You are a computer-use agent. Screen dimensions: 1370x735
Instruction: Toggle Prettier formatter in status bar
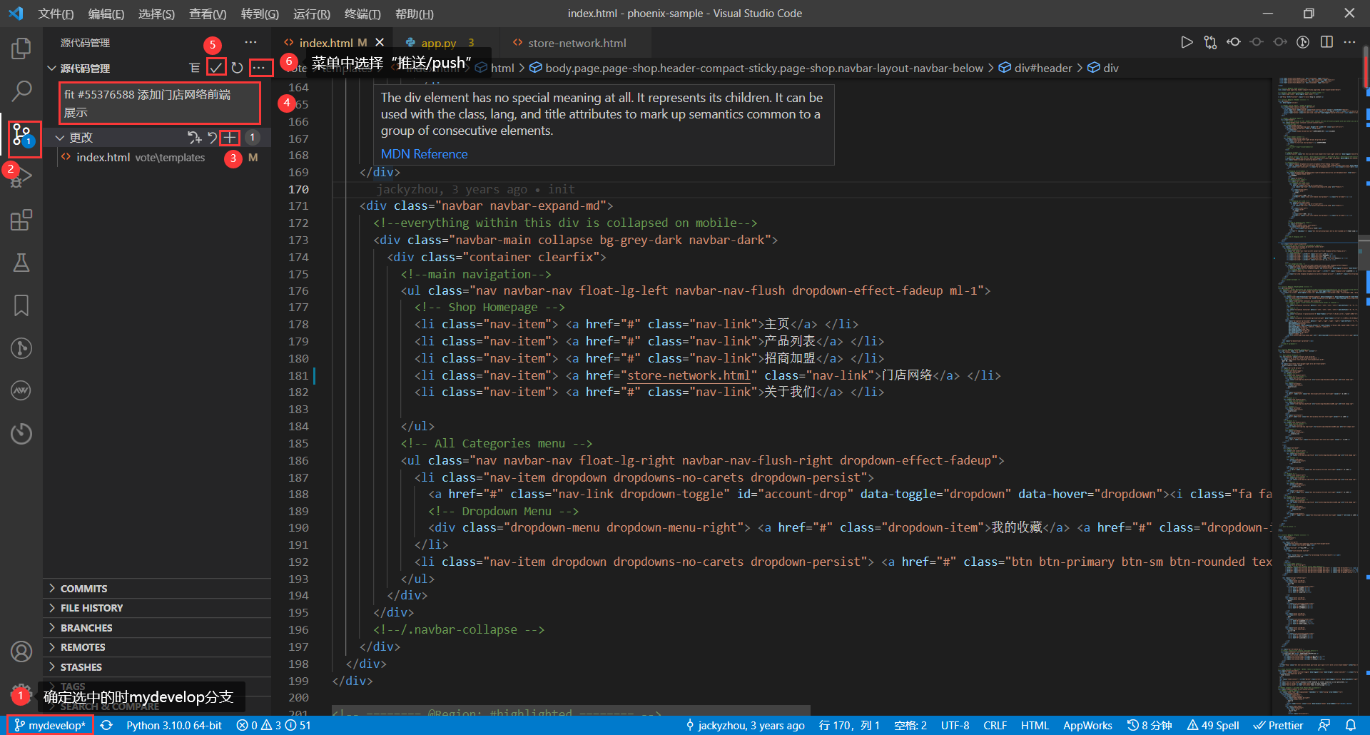[x=1278, y=725]
